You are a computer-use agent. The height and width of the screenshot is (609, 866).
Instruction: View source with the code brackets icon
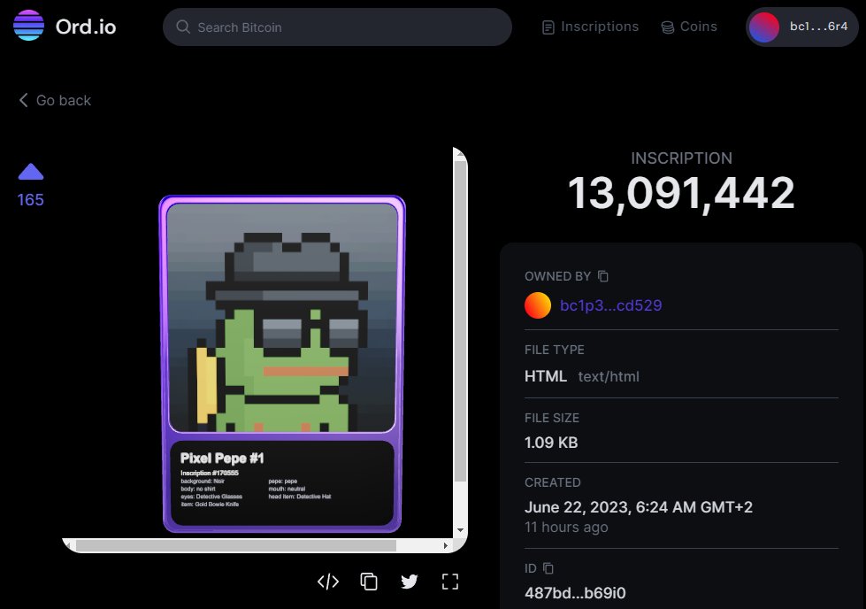coord(328,582)
